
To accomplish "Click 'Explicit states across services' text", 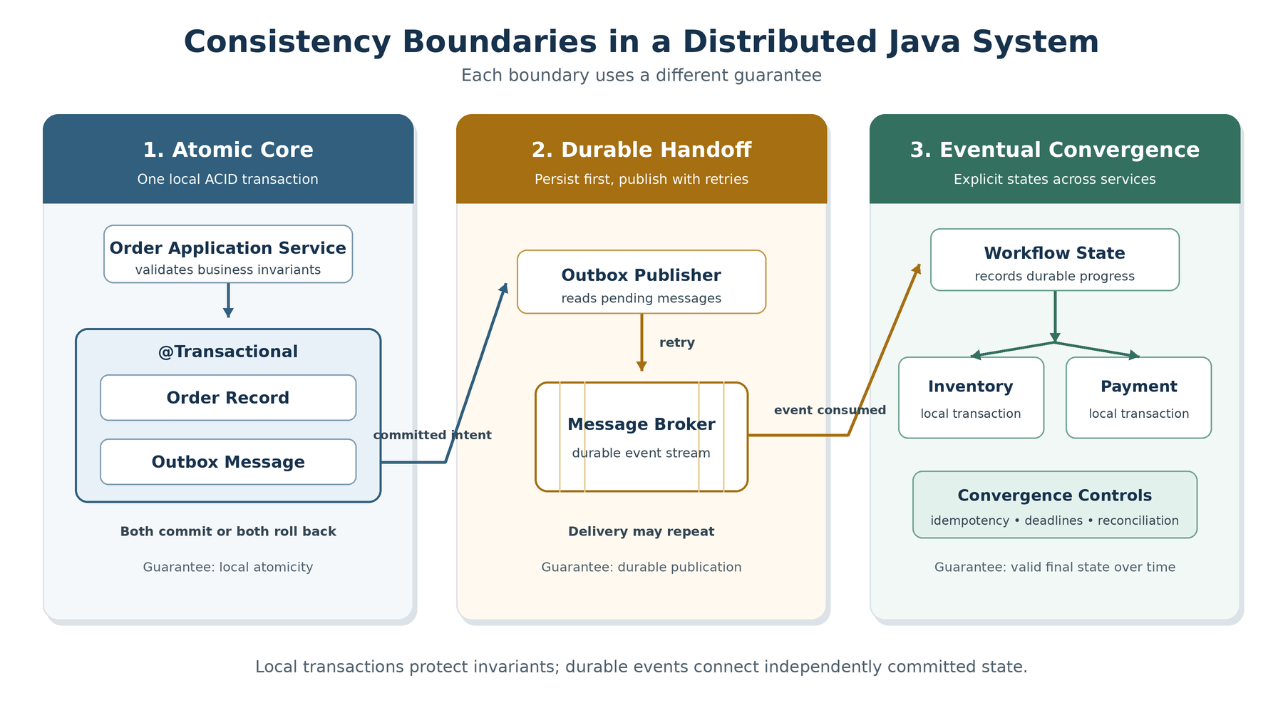I will pyautogui.click(x=1055, y=179).
